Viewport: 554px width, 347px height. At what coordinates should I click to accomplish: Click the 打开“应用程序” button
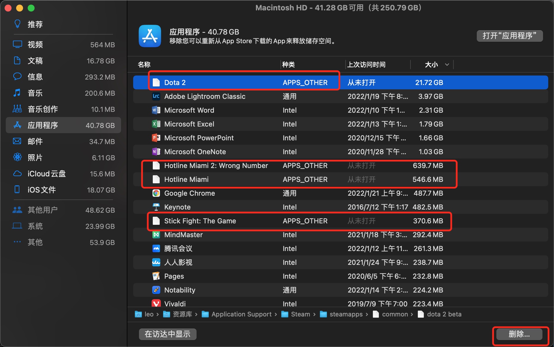[x=509, y=36]
